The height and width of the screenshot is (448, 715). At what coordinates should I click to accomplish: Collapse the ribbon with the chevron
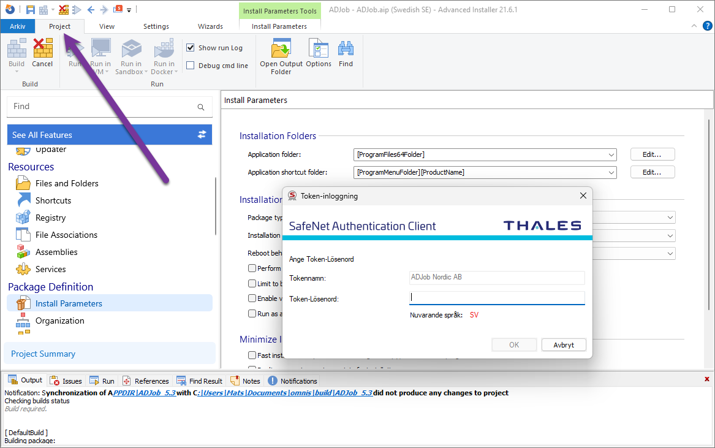pyautogui.click(x=694, y=26)
